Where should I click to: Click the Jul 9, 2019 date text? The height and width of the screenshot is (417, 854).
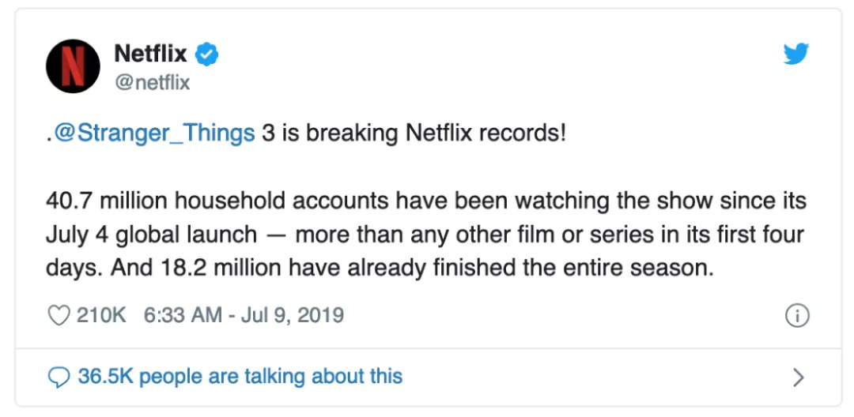pyautogui.click(x=294, y=316)
